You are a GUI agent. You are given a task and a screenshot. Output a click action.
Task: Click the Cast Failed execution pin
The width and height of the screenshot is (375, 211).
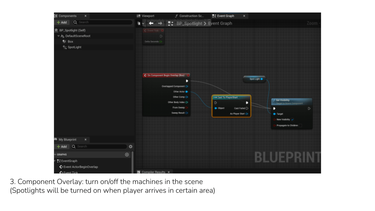coord(247,108)
